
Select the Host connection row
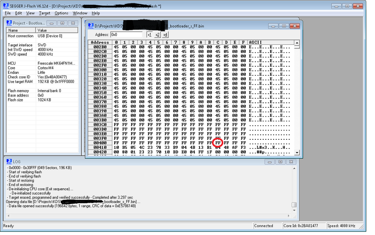[x=42, y=36]
